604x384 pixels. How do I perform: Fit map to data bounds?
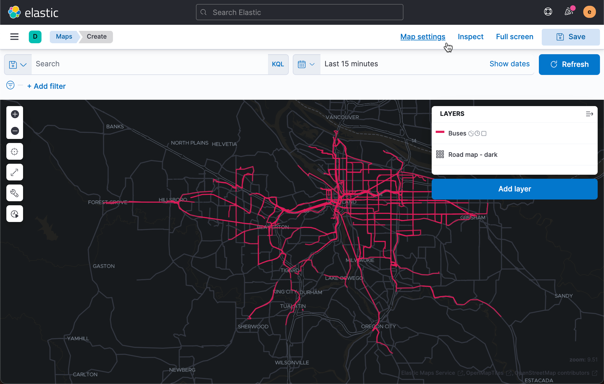15,172
